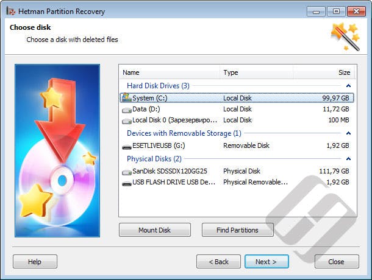Image resolution: width=372 pixels, height=280 pixels.
Task: Sort list by Type column header
Action: pos(257,72)
